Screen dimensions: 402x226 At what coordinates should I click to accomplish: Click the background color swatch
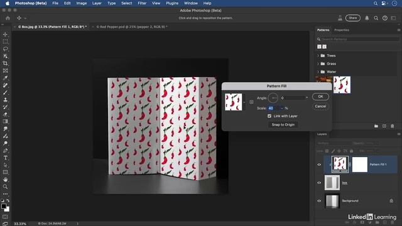point(8,209)
